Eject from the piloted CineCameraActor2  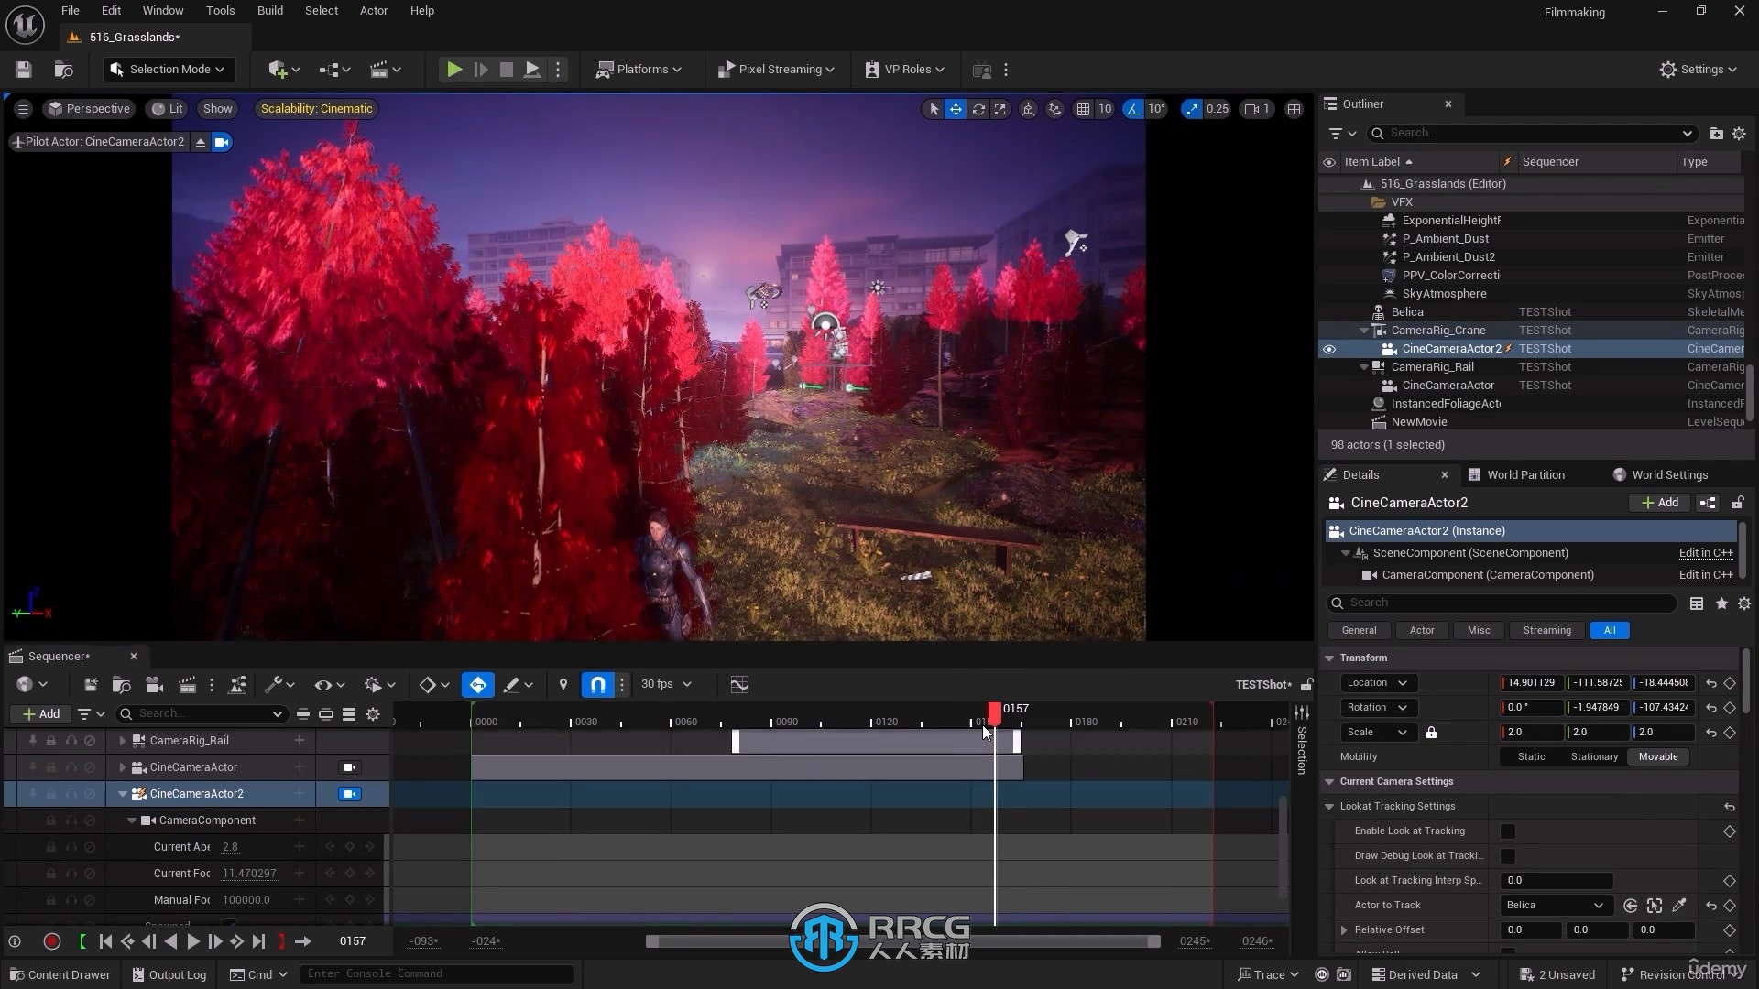[x=200, y=142]
